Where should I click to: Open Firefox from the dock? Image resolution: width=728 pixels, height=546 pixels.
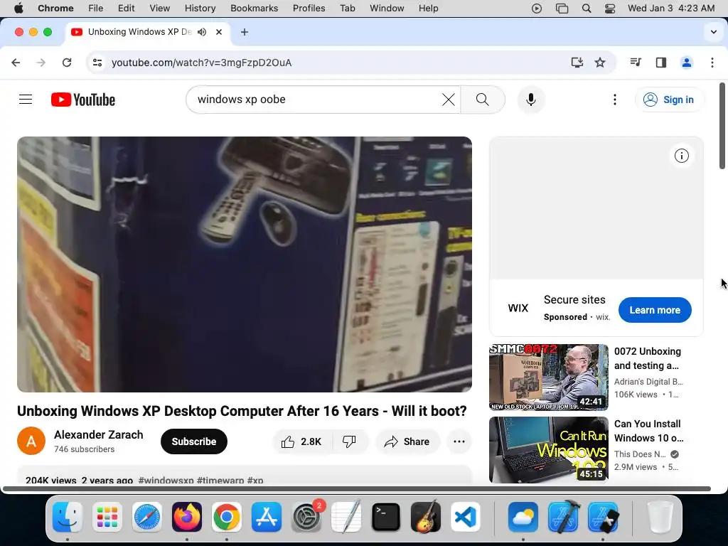(187, 517)
